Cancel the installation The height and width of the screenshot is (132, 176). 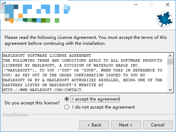(x=158, y=125)
